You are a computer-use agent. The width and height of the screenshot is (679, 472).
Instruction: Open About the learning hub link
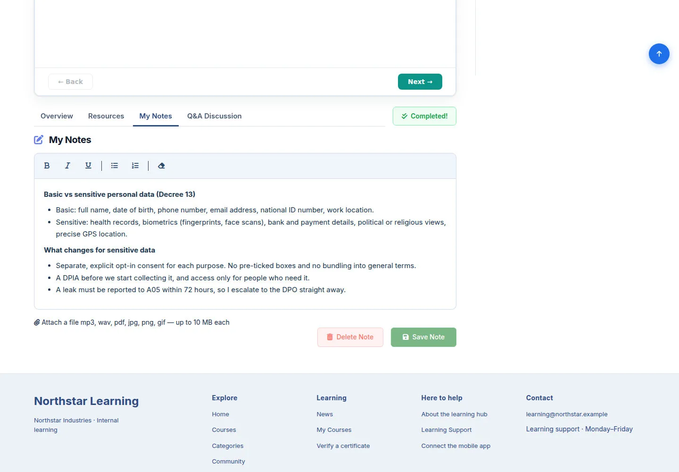[x=455, y=414]
